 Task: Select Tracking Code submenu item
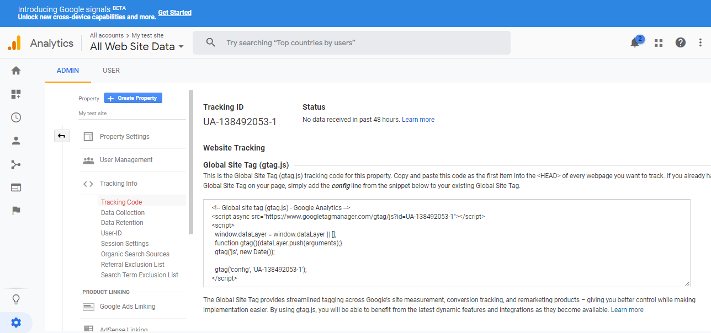[x=121, y=202]
